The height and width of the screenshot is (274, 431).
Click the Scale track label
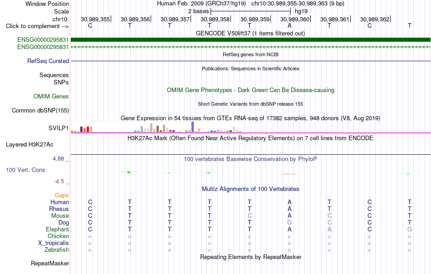coord(61,11)
